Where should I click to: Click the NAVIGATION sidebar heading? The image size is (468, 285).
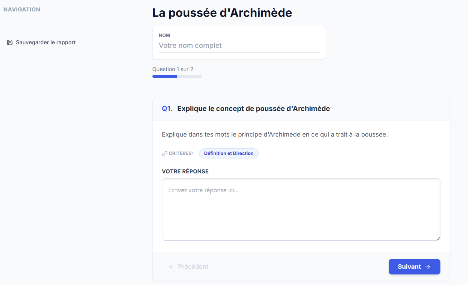coord(22,10)
